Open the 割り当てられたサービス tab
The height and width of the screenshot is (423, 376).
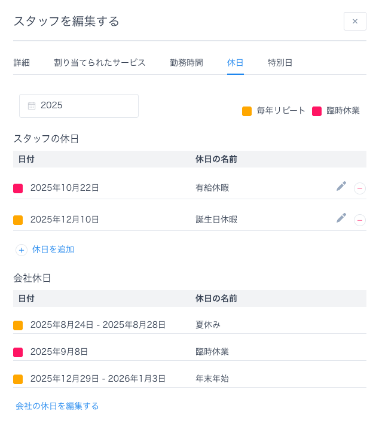[x=100, y=63]
